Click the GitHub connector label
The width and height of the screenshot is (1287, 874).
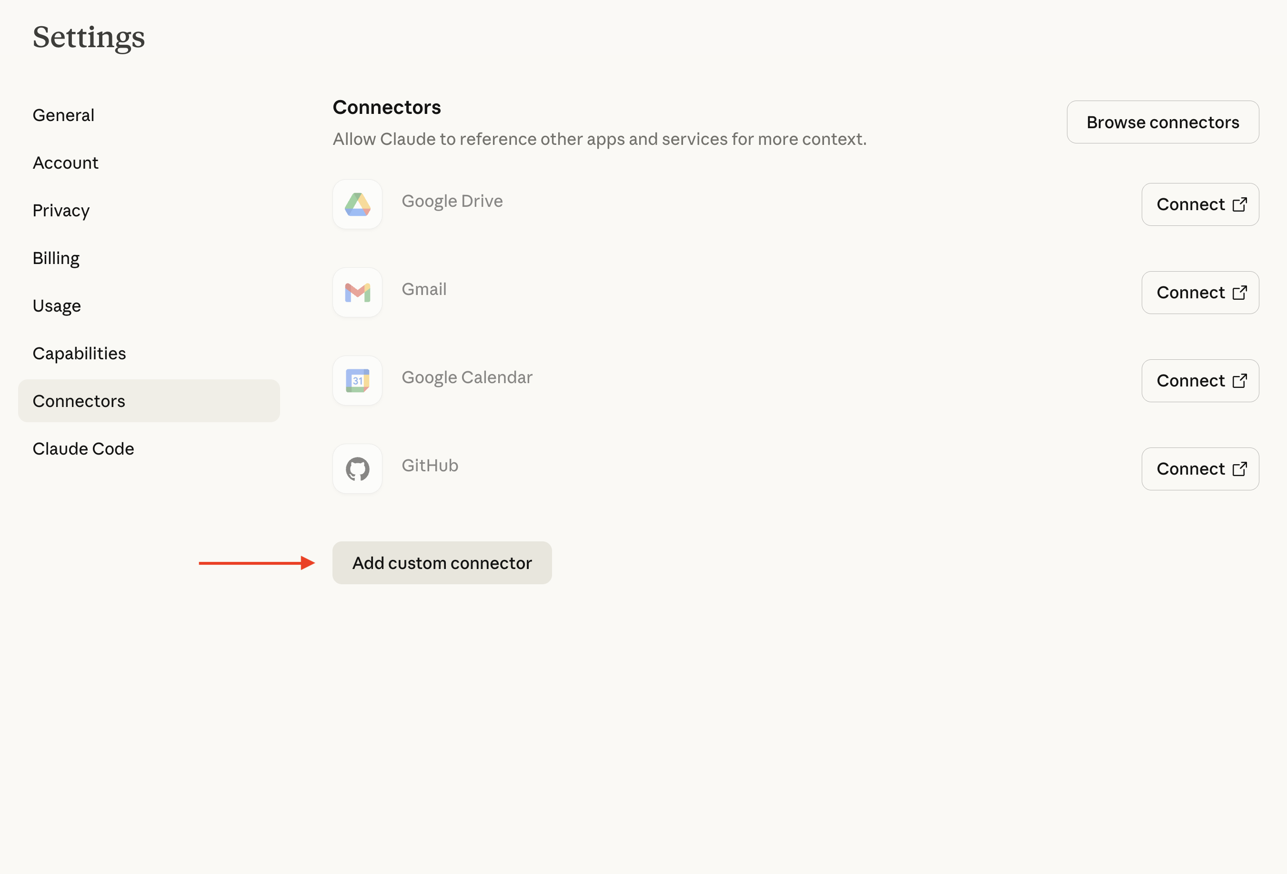430,466
